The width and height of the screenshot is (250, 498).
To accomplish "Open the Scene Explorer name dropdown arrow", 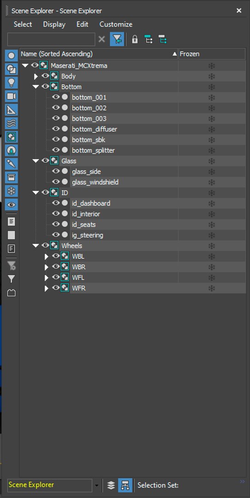I will [x=97, y=486].
